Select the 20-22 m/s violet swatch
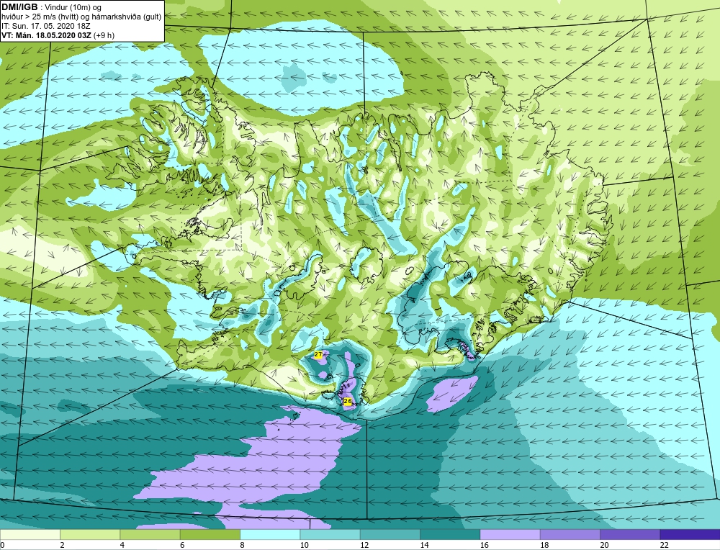The image size is (720, 550). click(630, 534)
